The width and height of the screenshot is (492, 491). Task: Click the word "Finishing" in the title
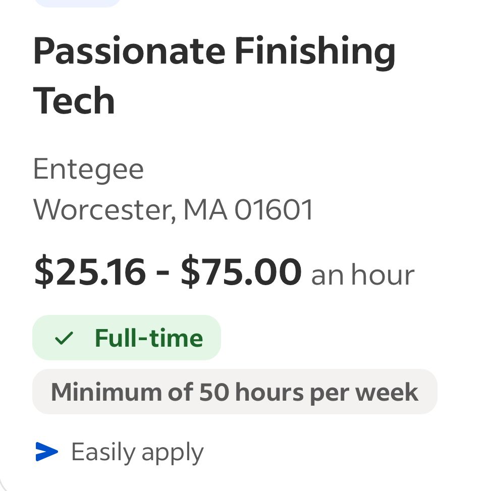tap(315, 52)
